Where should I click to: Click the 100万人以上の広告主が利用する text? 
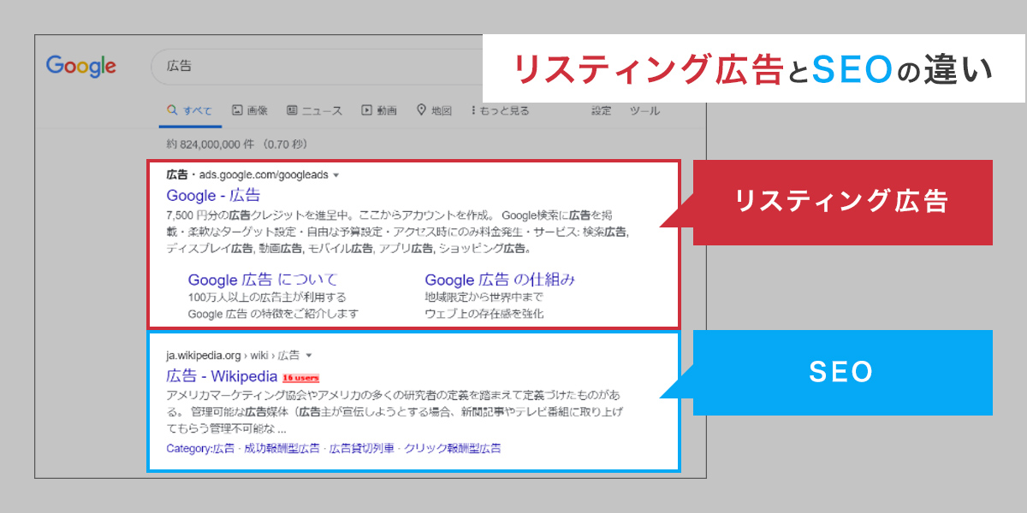pos(267,298)
